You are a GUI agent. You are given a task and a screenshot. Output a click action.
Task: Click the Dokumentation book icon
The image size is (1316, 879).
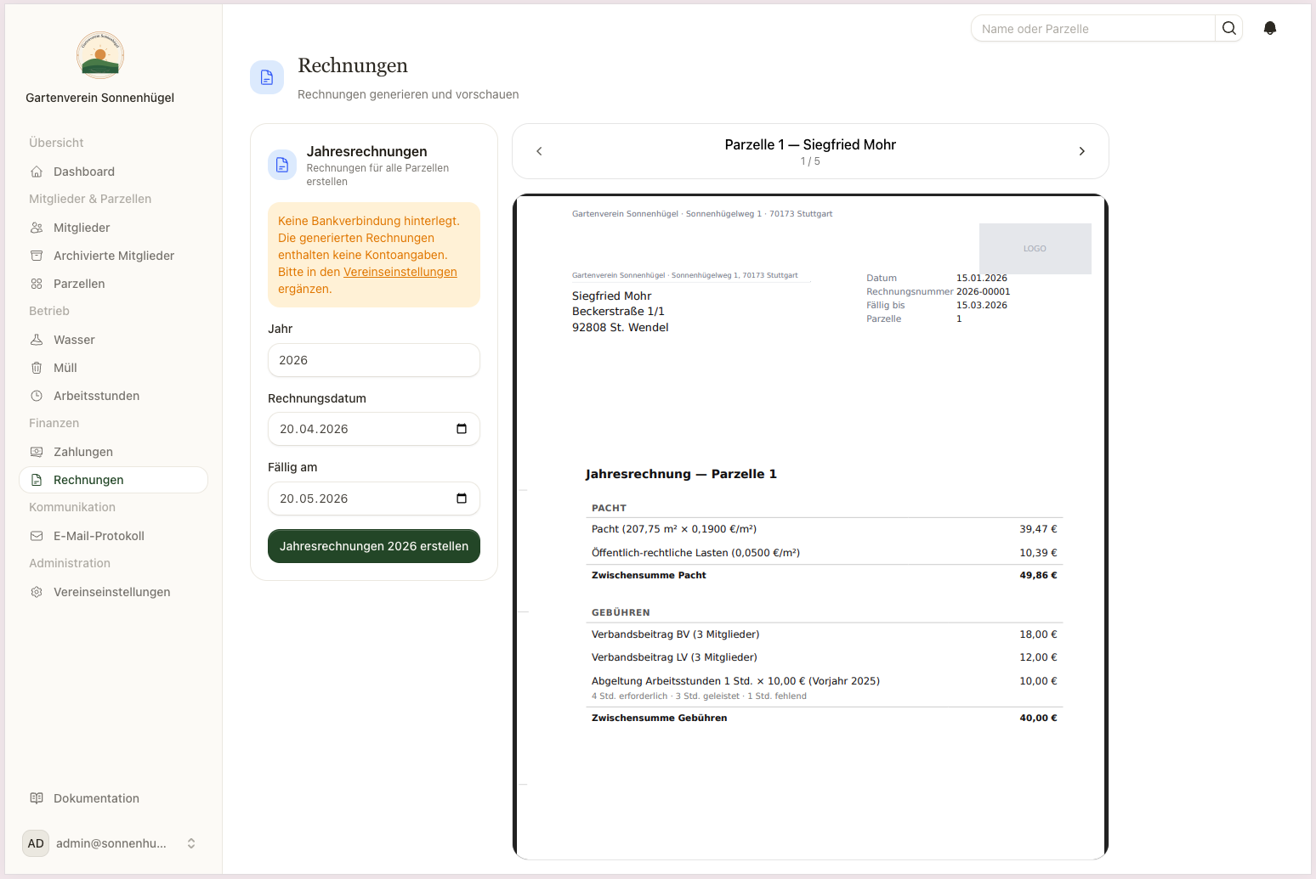(37, 798)
